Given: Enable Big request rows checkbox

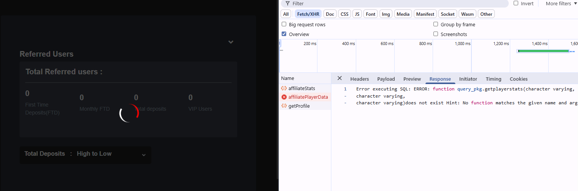Looking at the screenshot, I should pos(284,24).
